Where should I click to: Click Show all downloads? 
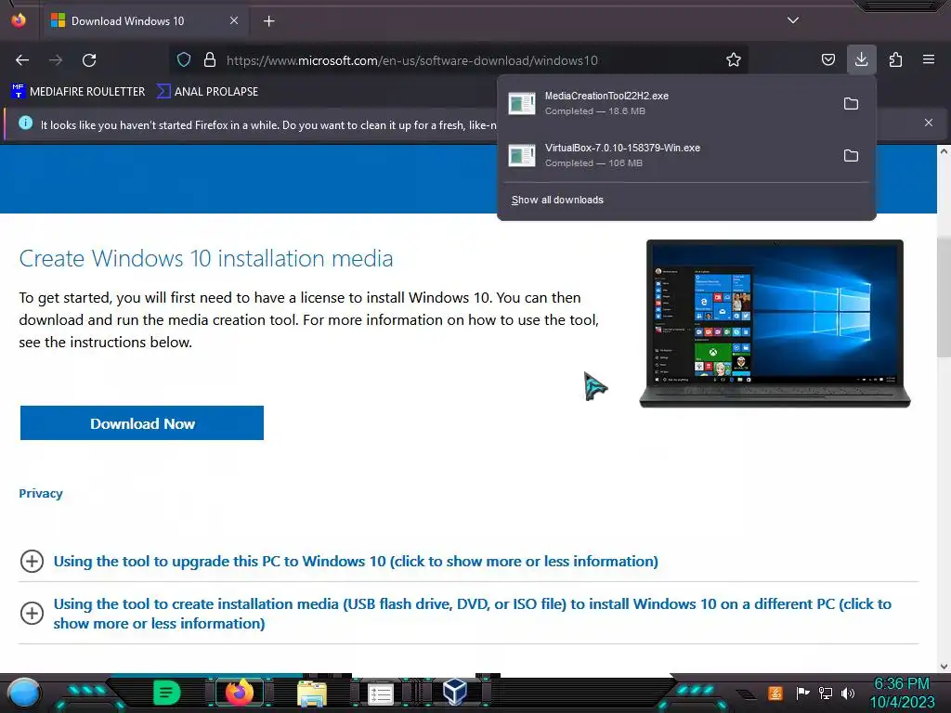click(557, 201)
